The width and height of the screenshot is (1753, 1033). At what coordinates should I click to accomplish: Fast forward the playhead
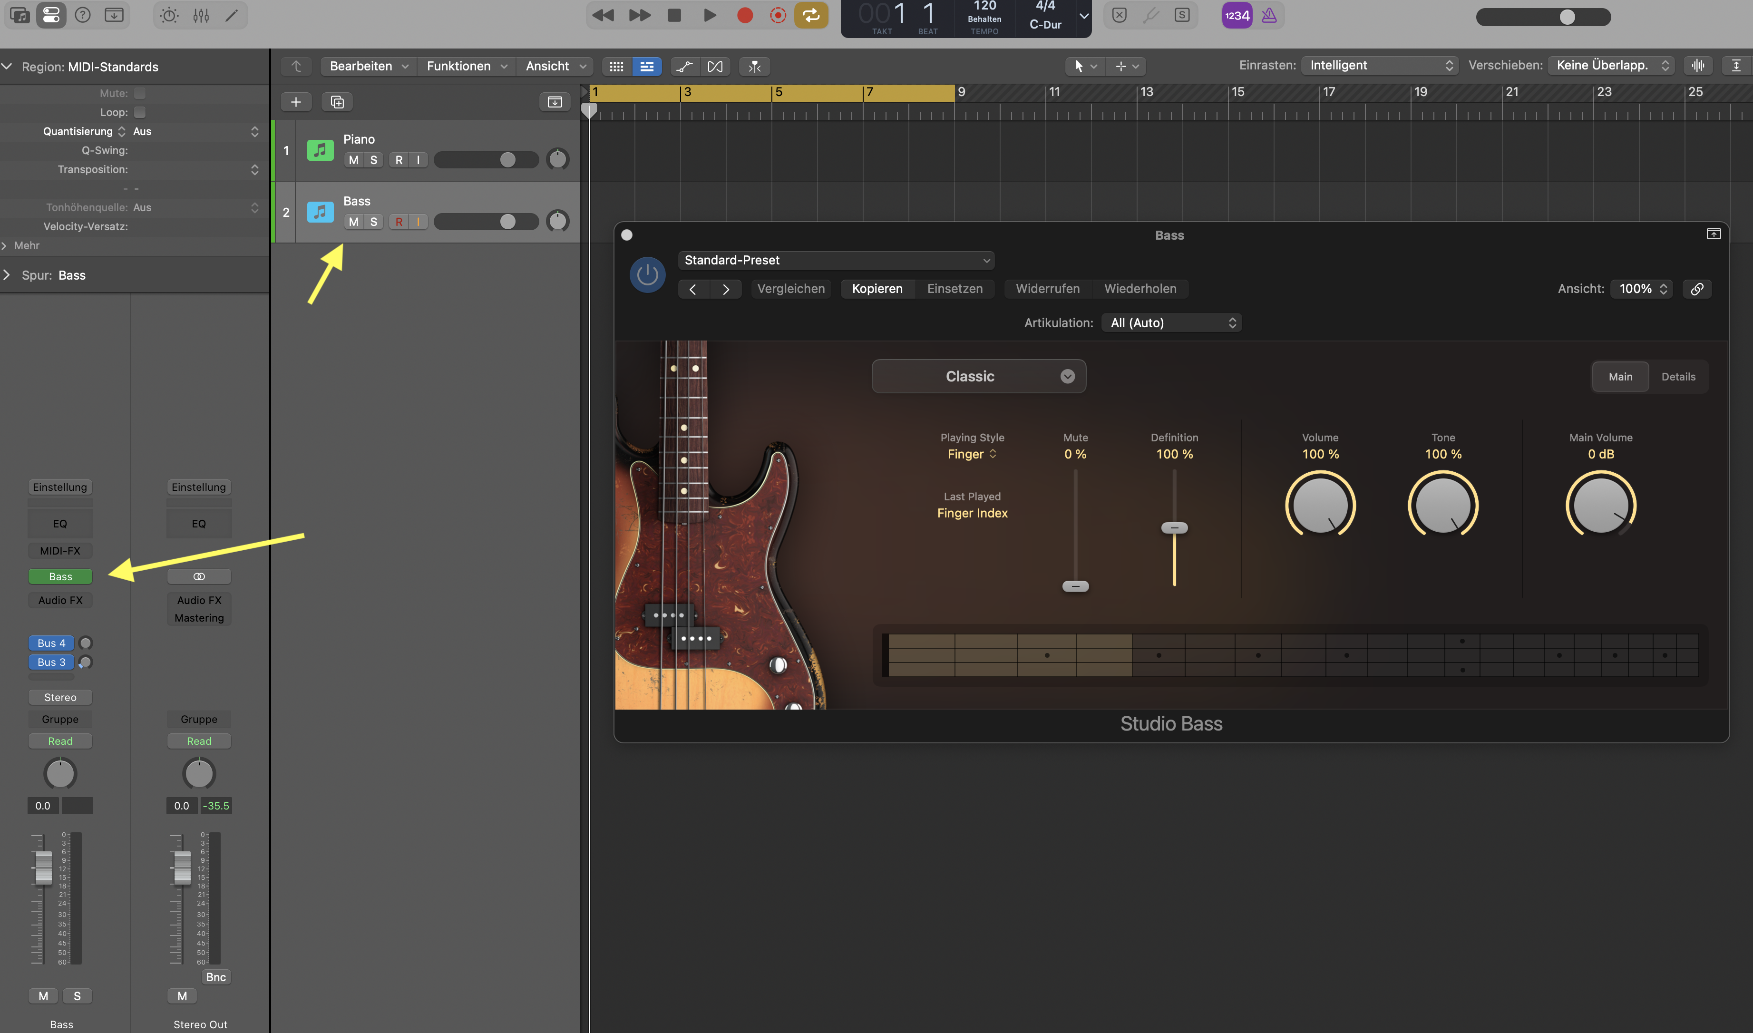(x=640, y=15)
